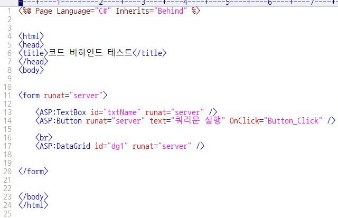This screenshot has height=218, width=338.
Task: Click the OnClick="Button_Click" attribute
Action: (x=276, y=121)
